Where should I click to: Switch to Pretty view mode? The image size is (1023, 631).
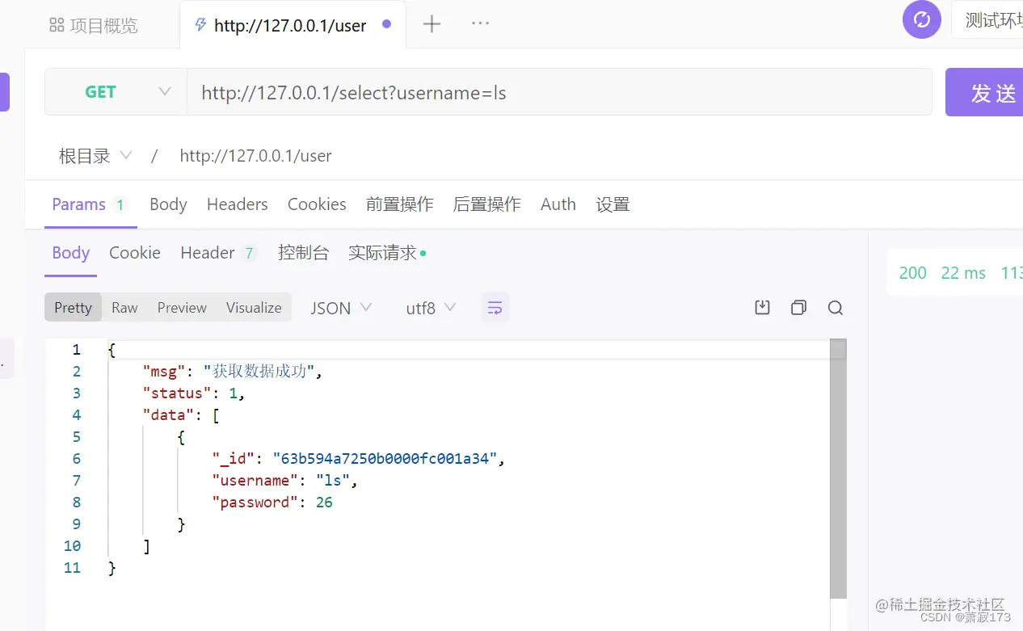[x=73, y=308]
